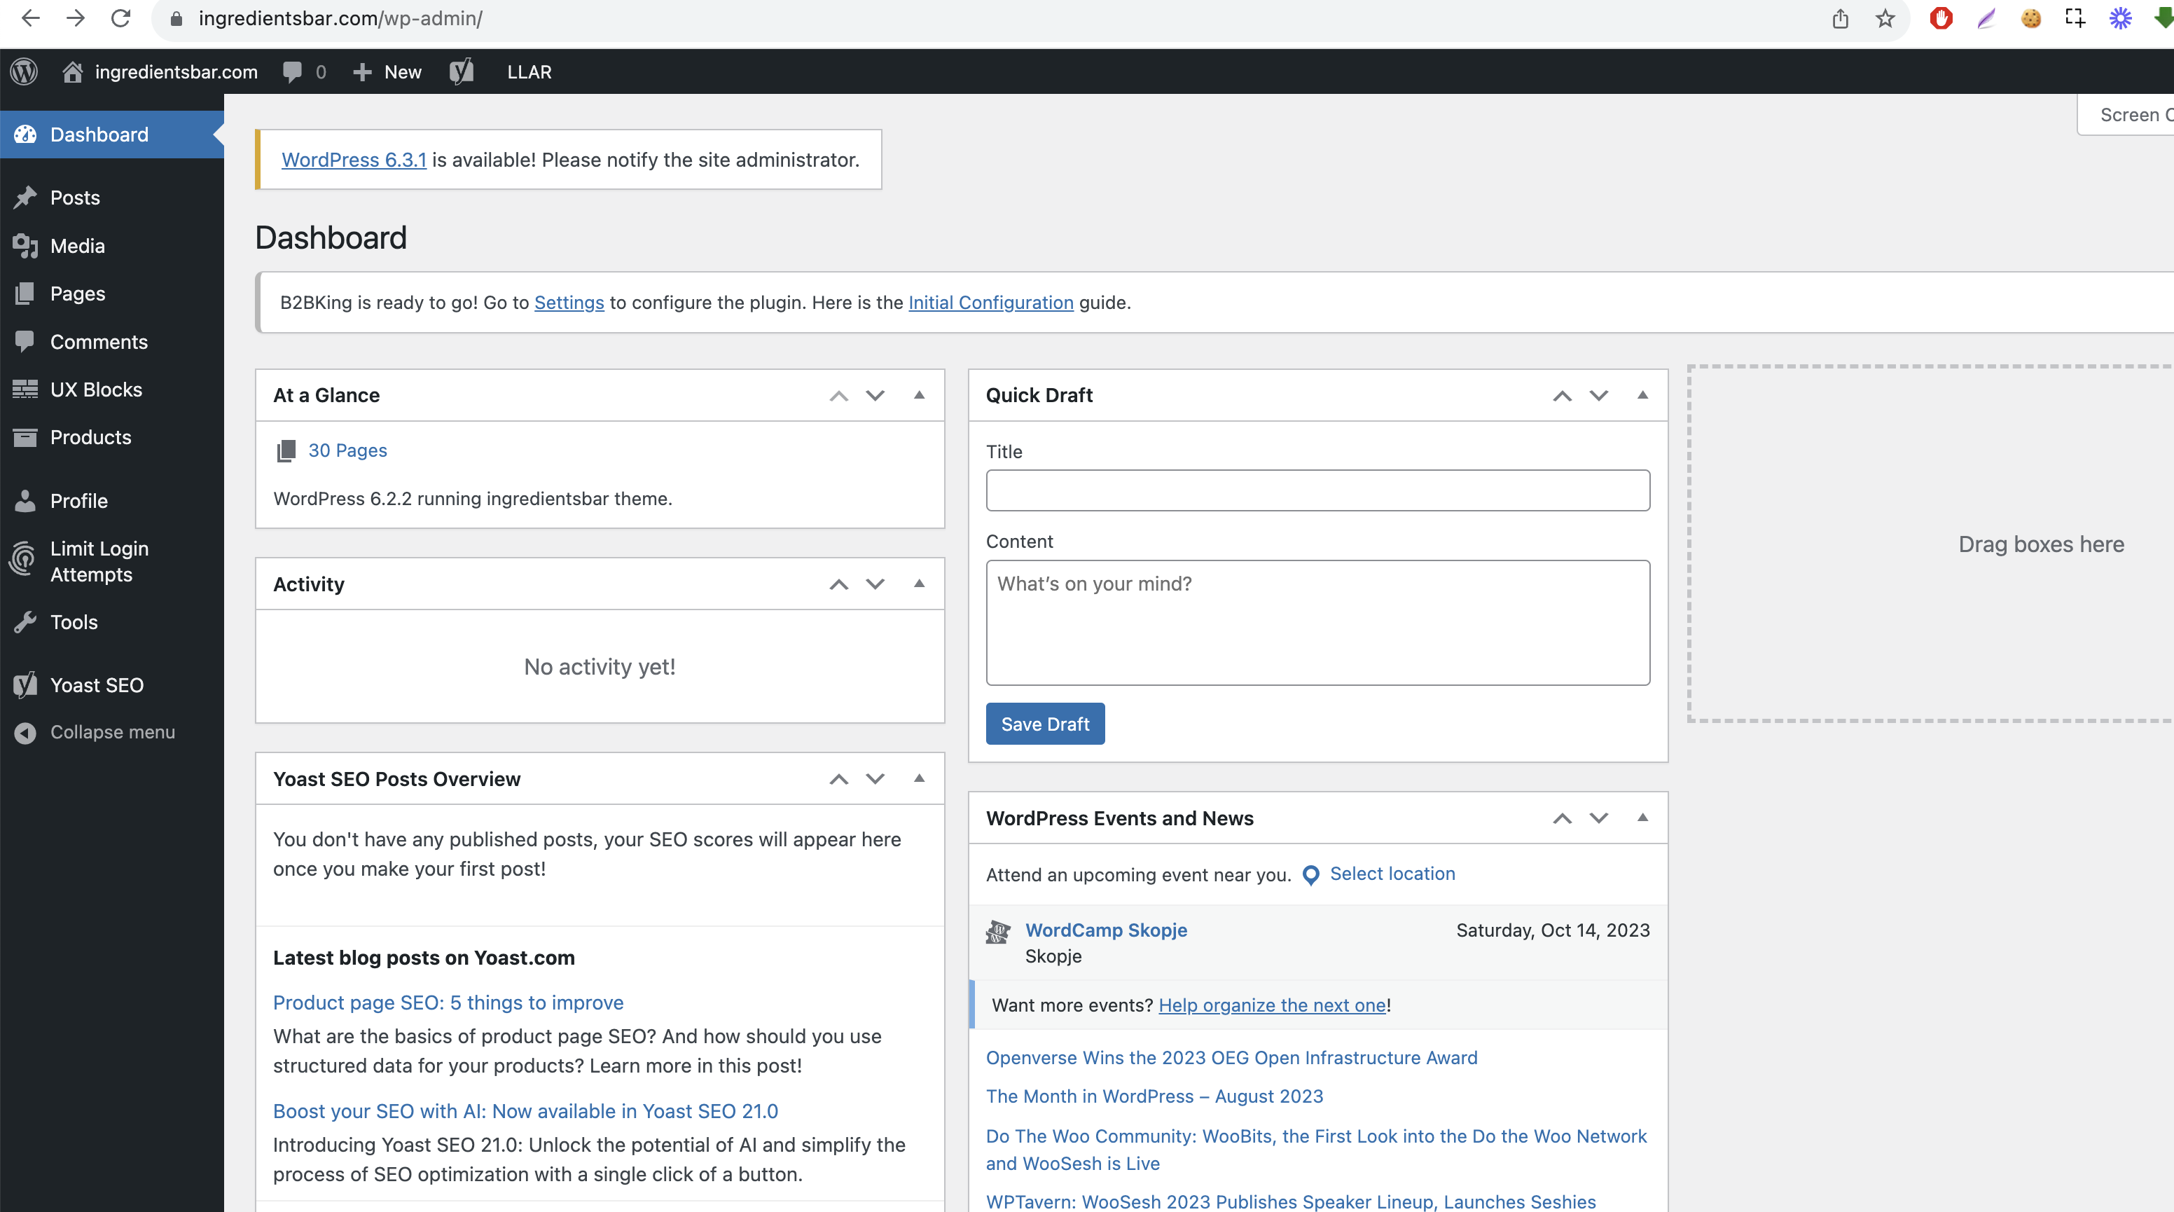Screen dimensions: 2174x1212
Task: Open UX Blocks menu item
Action: pos(111,389)
